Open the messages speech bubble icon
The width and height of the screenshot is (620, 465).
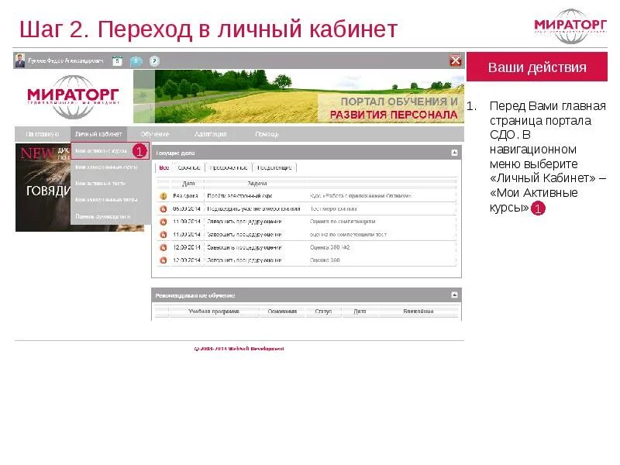coord(136,61)
